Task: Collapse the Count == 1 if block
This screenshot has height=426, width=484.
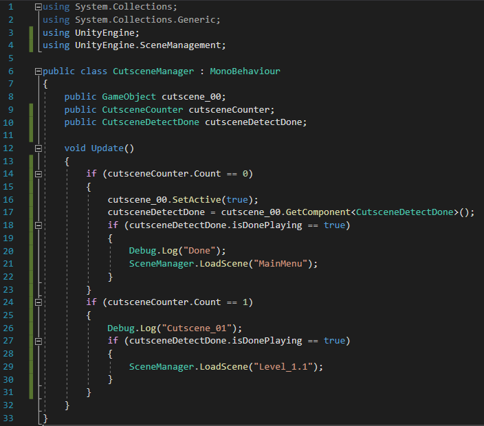Action: 38,302
